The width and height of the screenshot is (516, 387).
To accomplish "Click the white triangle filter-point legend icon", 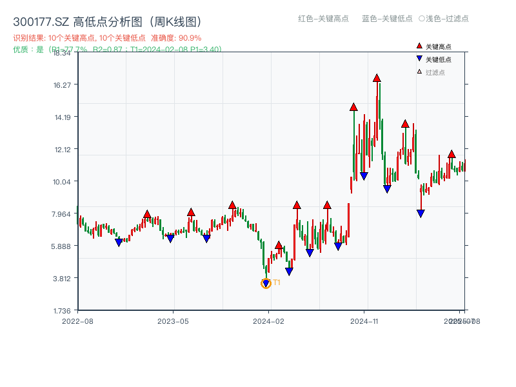I will coord(419,72).
